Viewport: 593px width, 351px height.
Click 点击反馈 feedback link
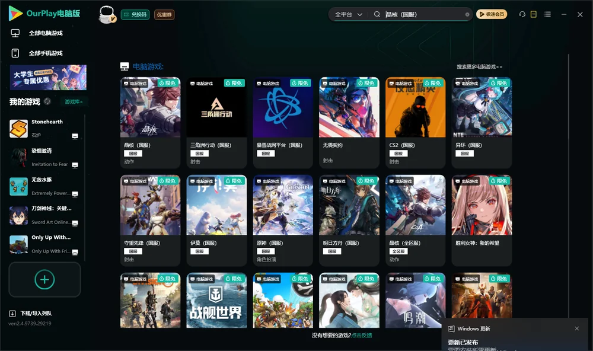tap(362, 335)
